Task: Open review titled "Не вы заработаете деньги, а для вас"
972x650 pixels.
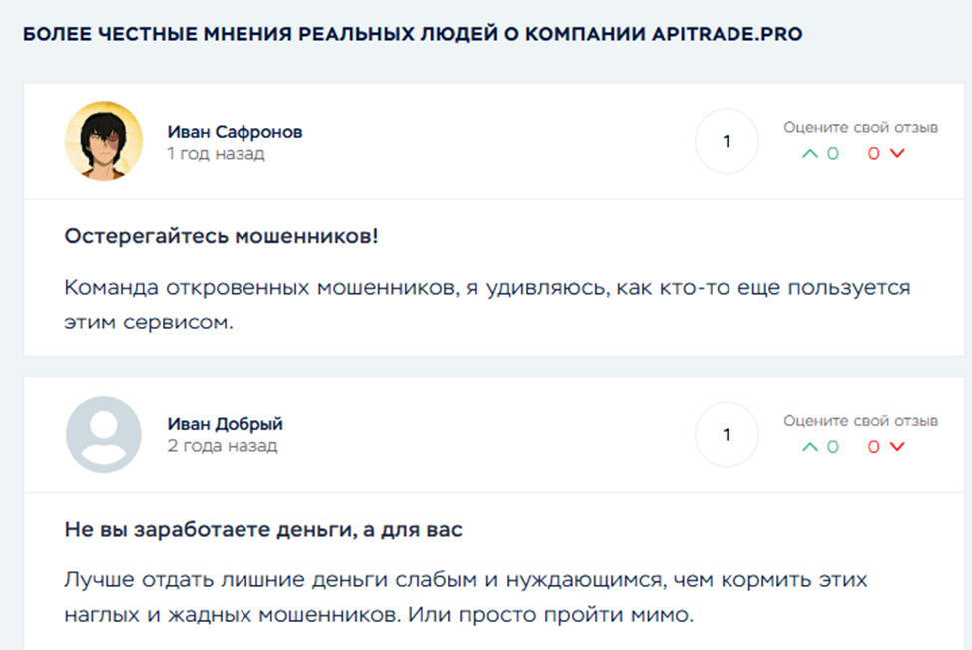Action: coord(263,529)
